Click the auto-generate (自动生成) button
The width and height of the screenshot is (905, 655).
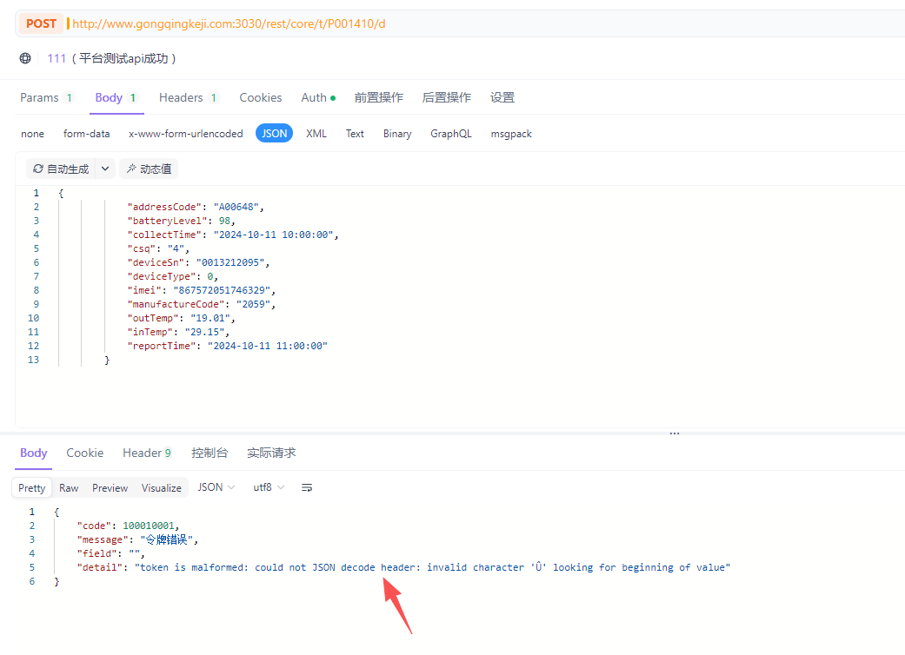61,169
